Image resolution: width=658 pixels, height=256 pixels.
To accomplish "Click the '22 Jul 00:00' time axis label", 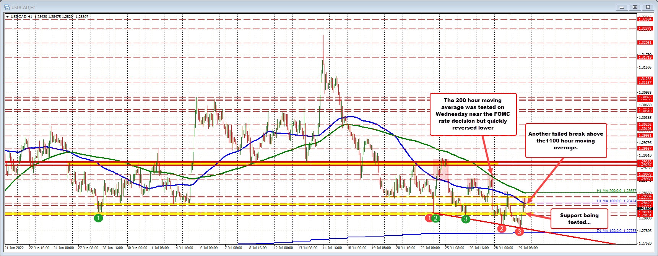I will tap(431, 248).
